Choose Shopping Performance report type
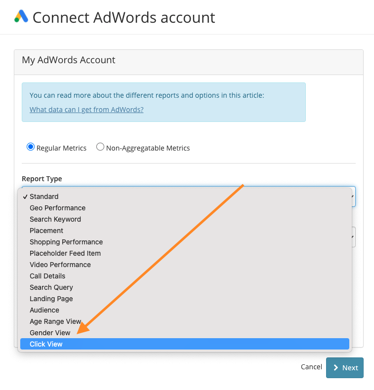Viewport: 374px width, 390px height. coord(185,242)
